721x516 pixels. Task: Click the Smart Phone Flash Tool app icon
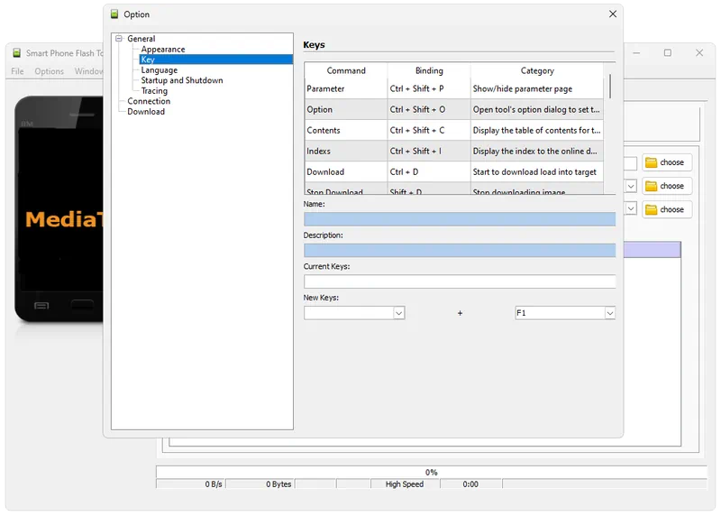click(16, 53)
